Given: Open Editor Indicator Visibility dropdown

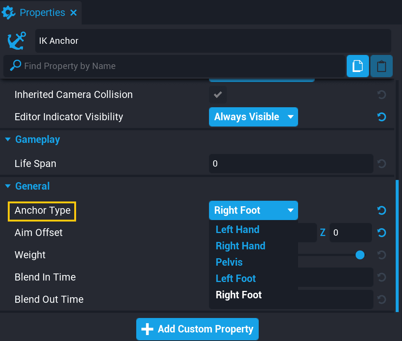Looking at the screenshot, I should pyautogui.click(x=253, y=117).
